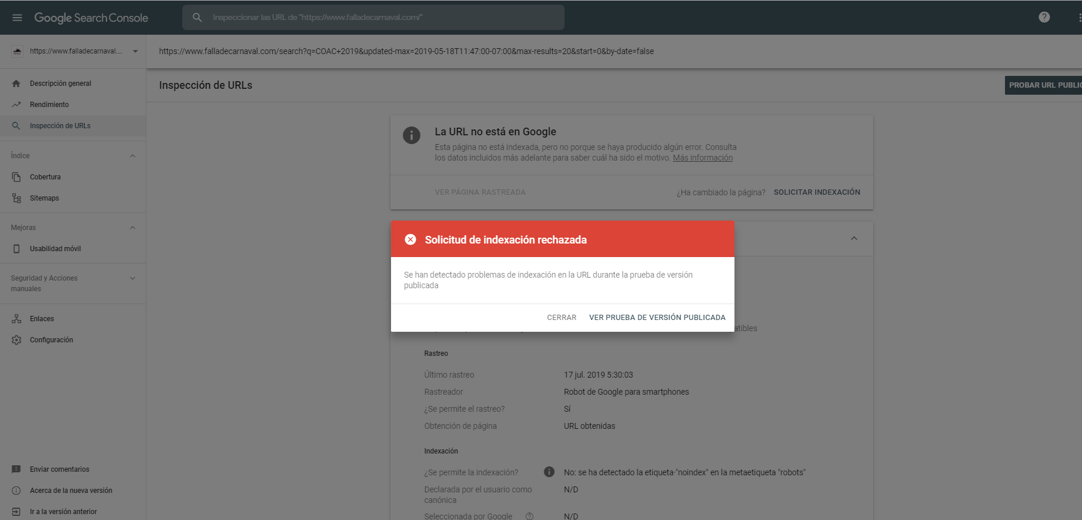Click the noindex detected message text
This screenshot has height=520, width=1082.
coord(684,472)
